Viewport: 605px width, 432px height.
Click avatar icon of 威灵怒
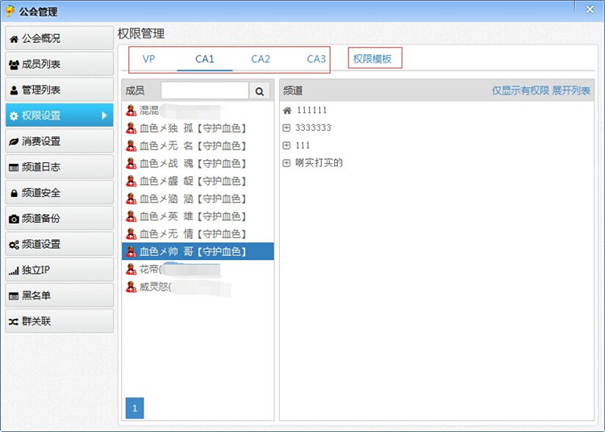click(x=131, y=287)
